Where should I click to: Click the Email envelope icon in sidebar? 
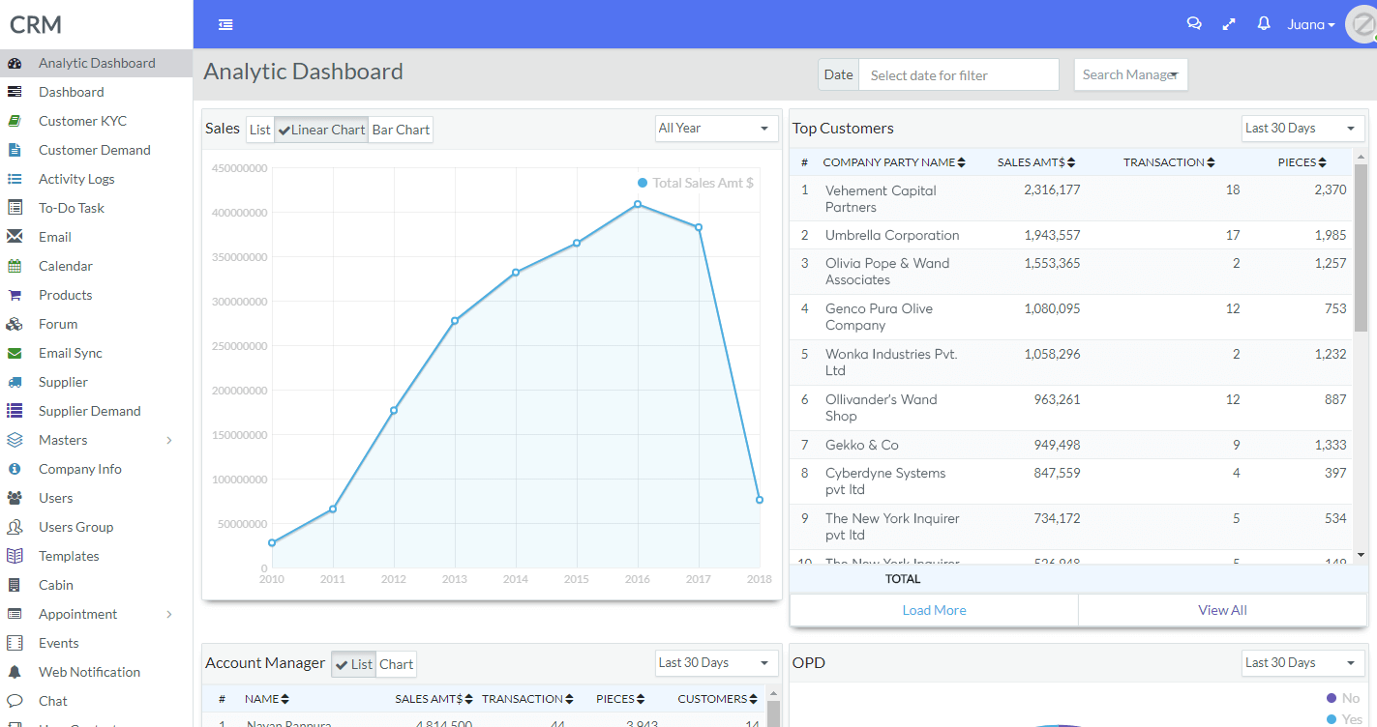pyautogui.click(x=15, y=237)
